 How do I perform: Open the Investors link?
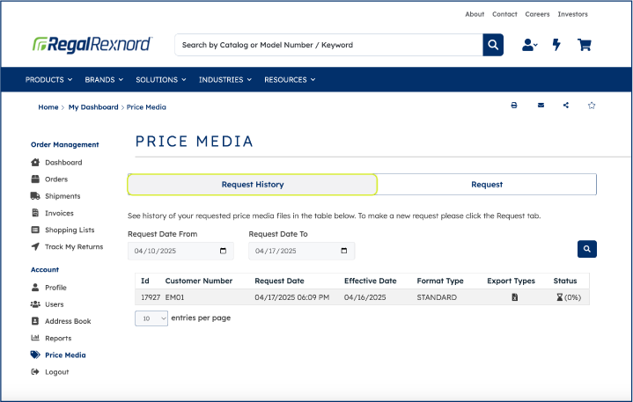[x=573, y=14]
